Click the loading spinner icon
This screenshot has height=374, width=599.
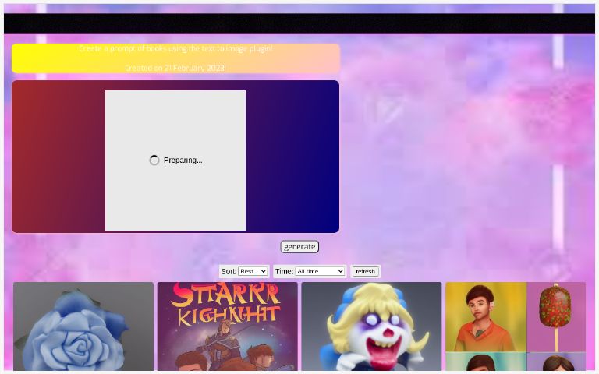coord(154,161)
